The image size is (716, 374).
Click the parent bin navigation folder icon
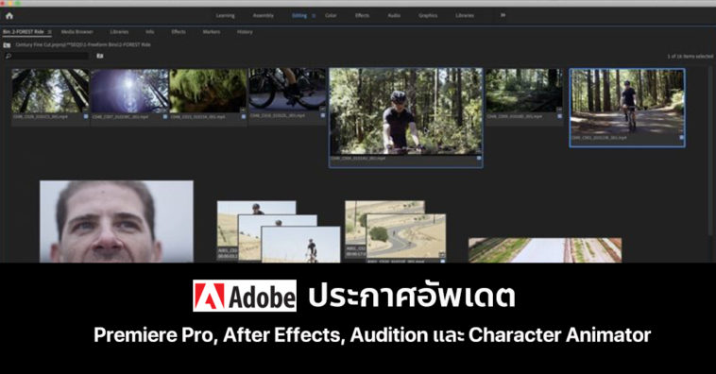click(x=7, y=45)
